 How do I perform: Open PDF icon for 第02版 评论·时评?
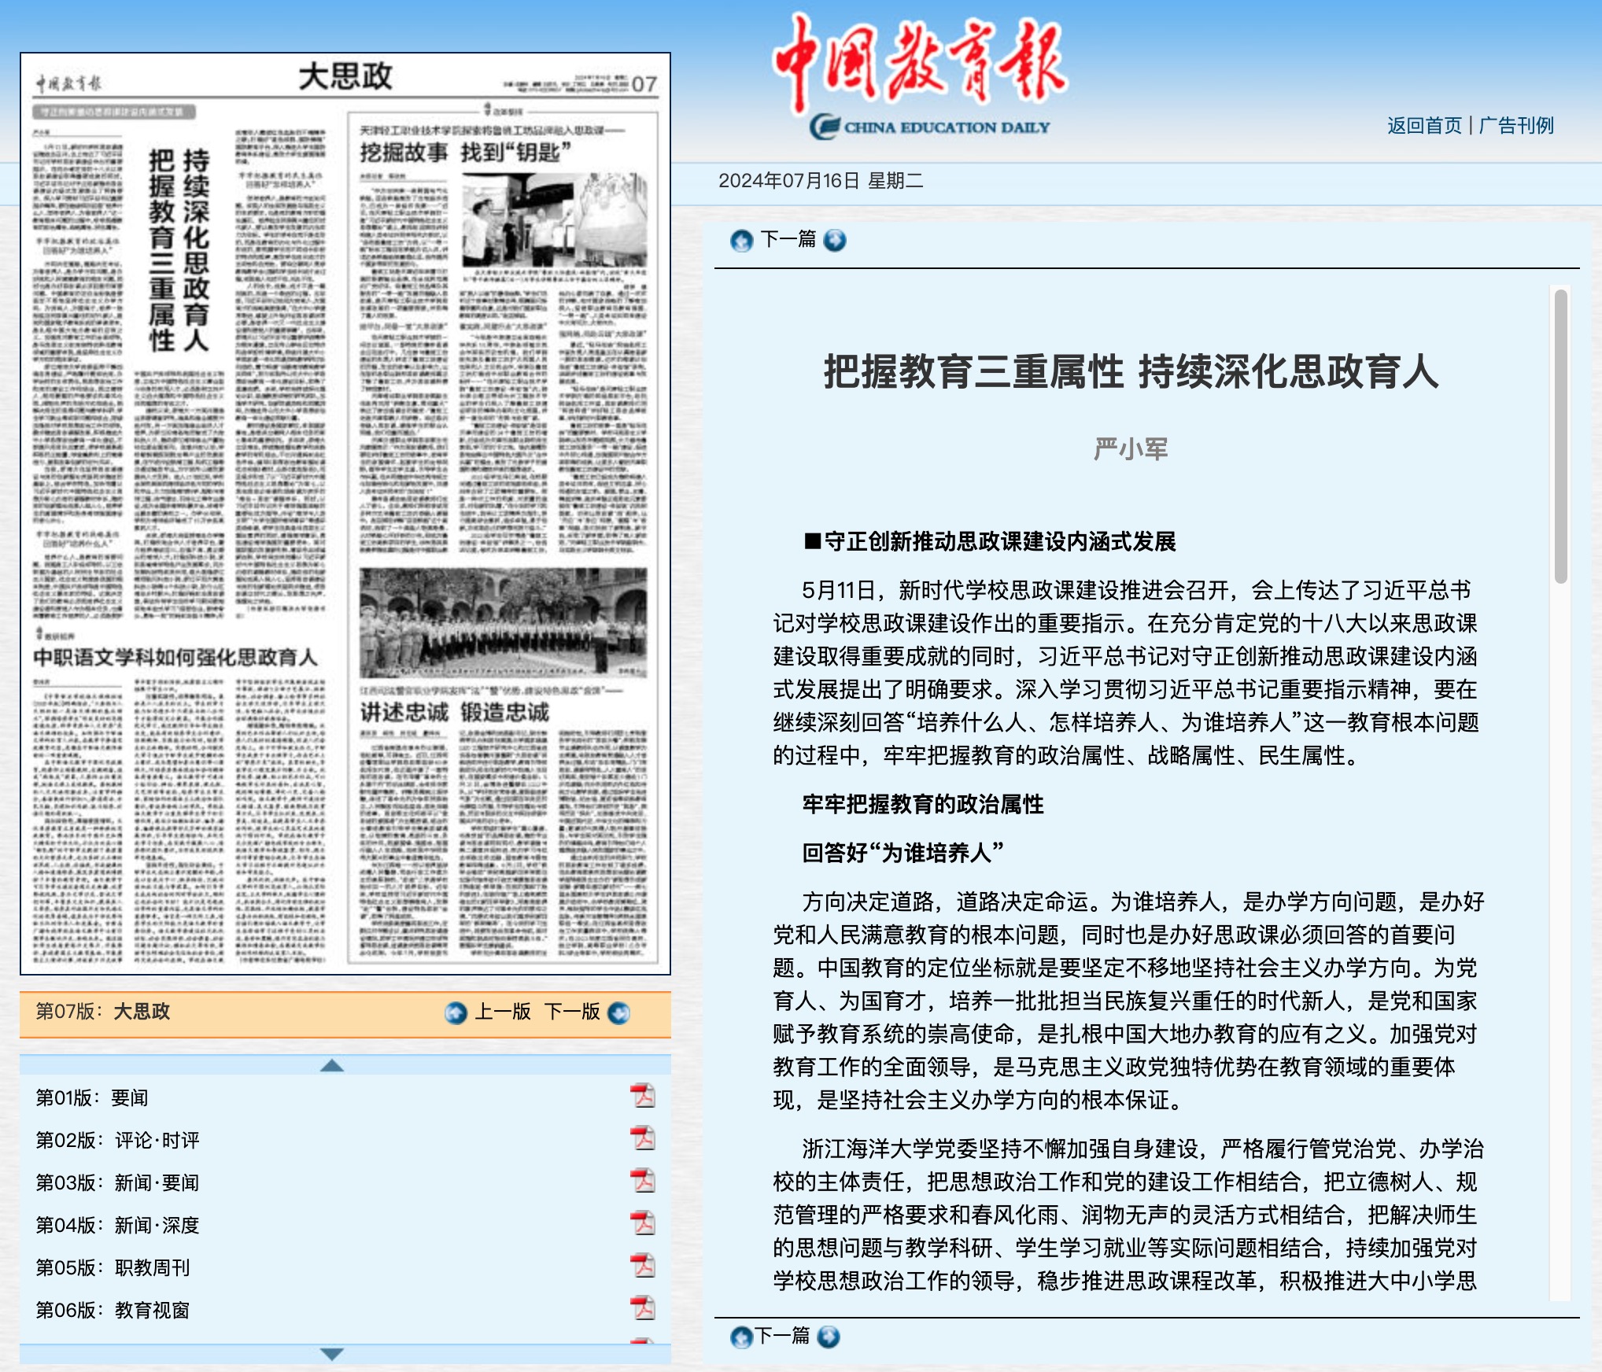[643, 1138]
